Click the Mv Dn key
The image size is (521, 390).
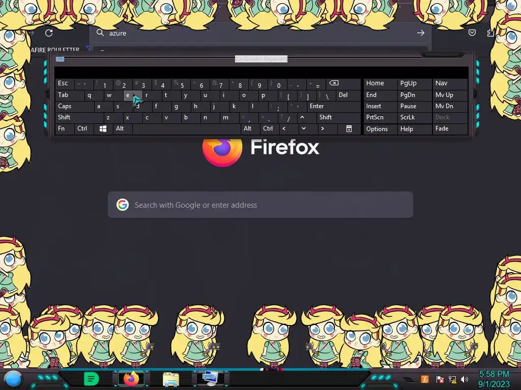[x=450, y=106]
